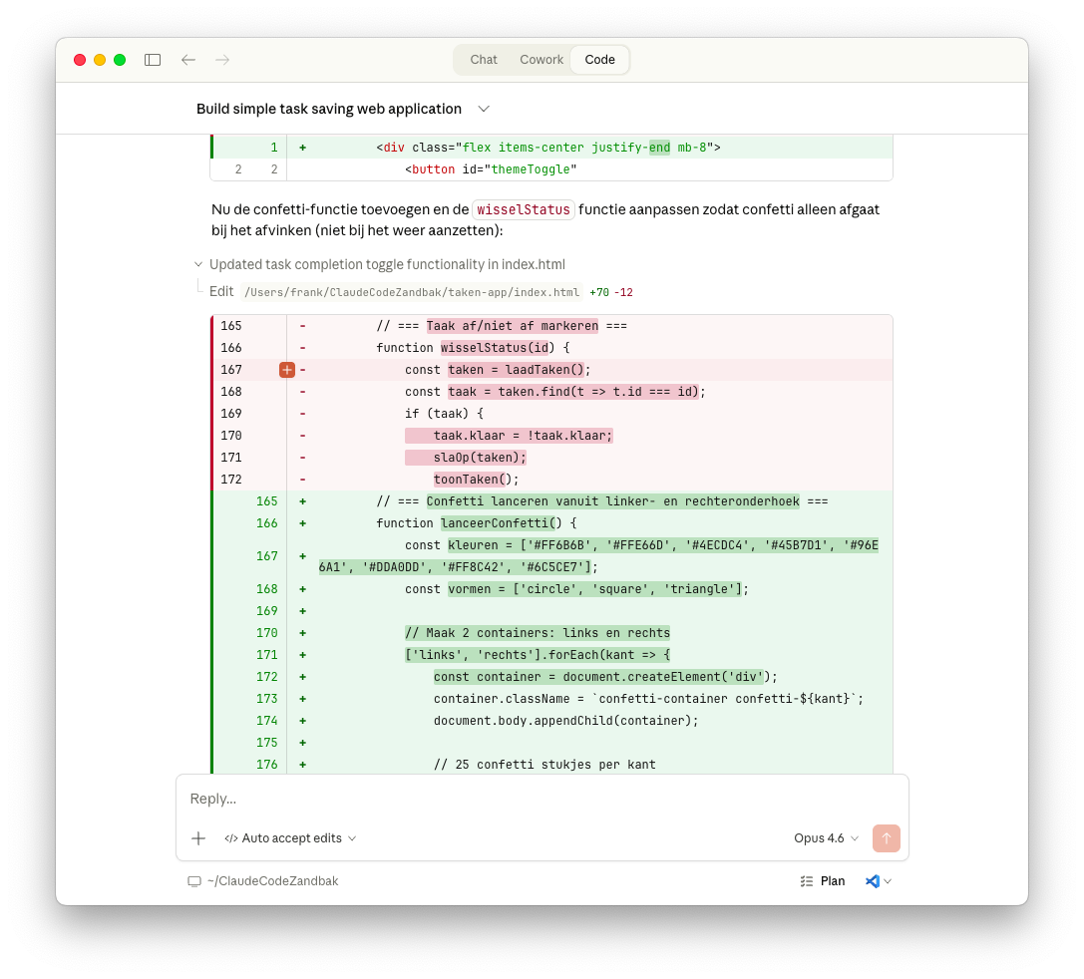Collapse the Updated task completion toggle section

[x=198, y=264]
